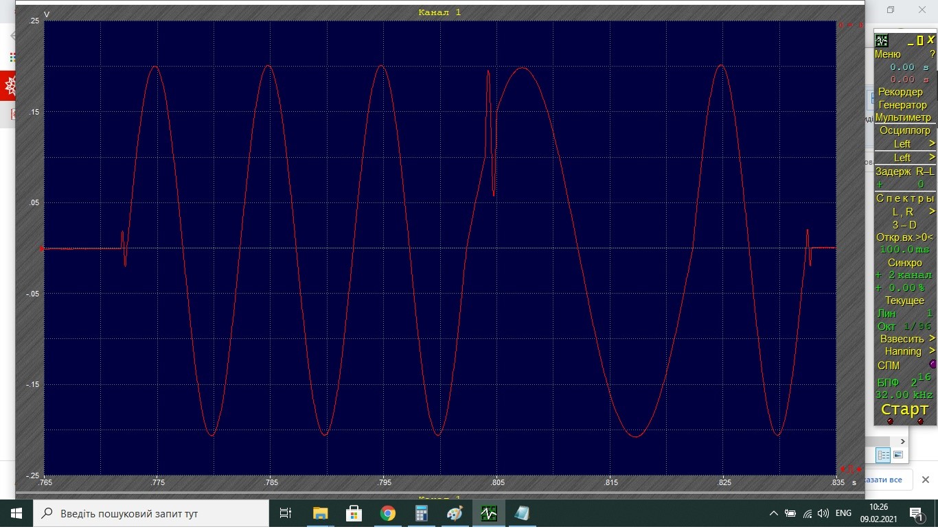Open the network Wi-Fi tray icon
The height and width of the screenshot is (529, 938).
pos(808,513)
